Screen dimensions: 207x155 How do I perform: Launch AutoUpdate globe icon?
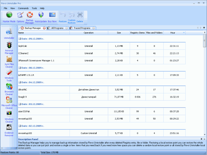click(x=41, y=15)
